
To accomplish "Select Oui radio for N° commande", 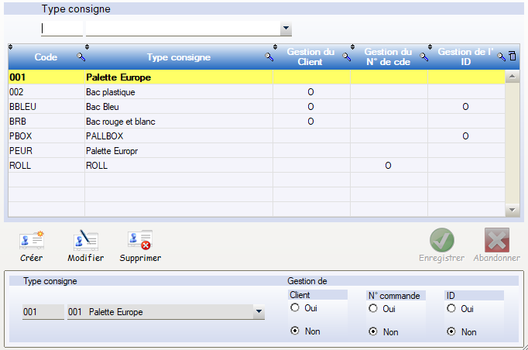I will (x=373, y=308).
